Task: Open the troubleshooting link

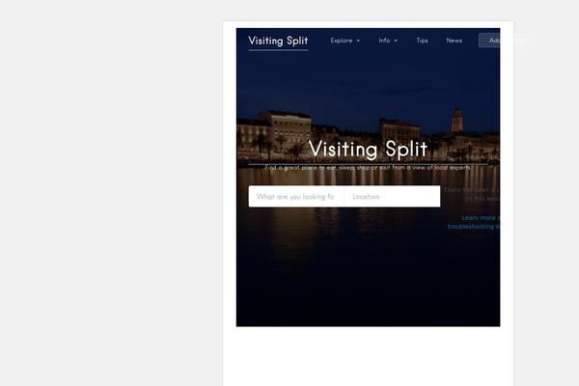Action: [474, 227]
